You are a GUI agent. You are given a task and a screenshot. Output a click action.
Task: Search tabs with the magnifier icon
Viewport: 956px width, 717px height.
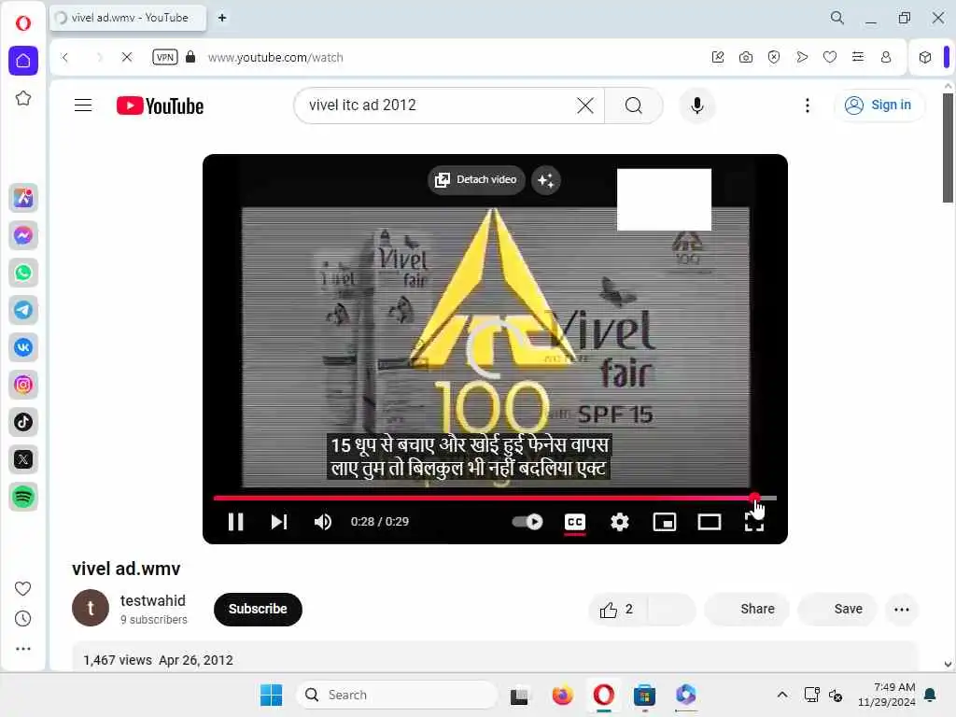click(837, 18)
